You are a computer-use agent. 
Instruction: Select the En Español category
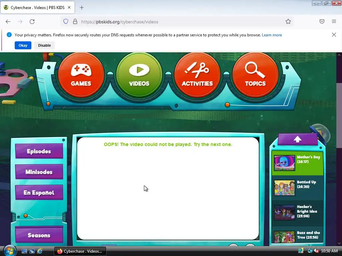[39, 192]
